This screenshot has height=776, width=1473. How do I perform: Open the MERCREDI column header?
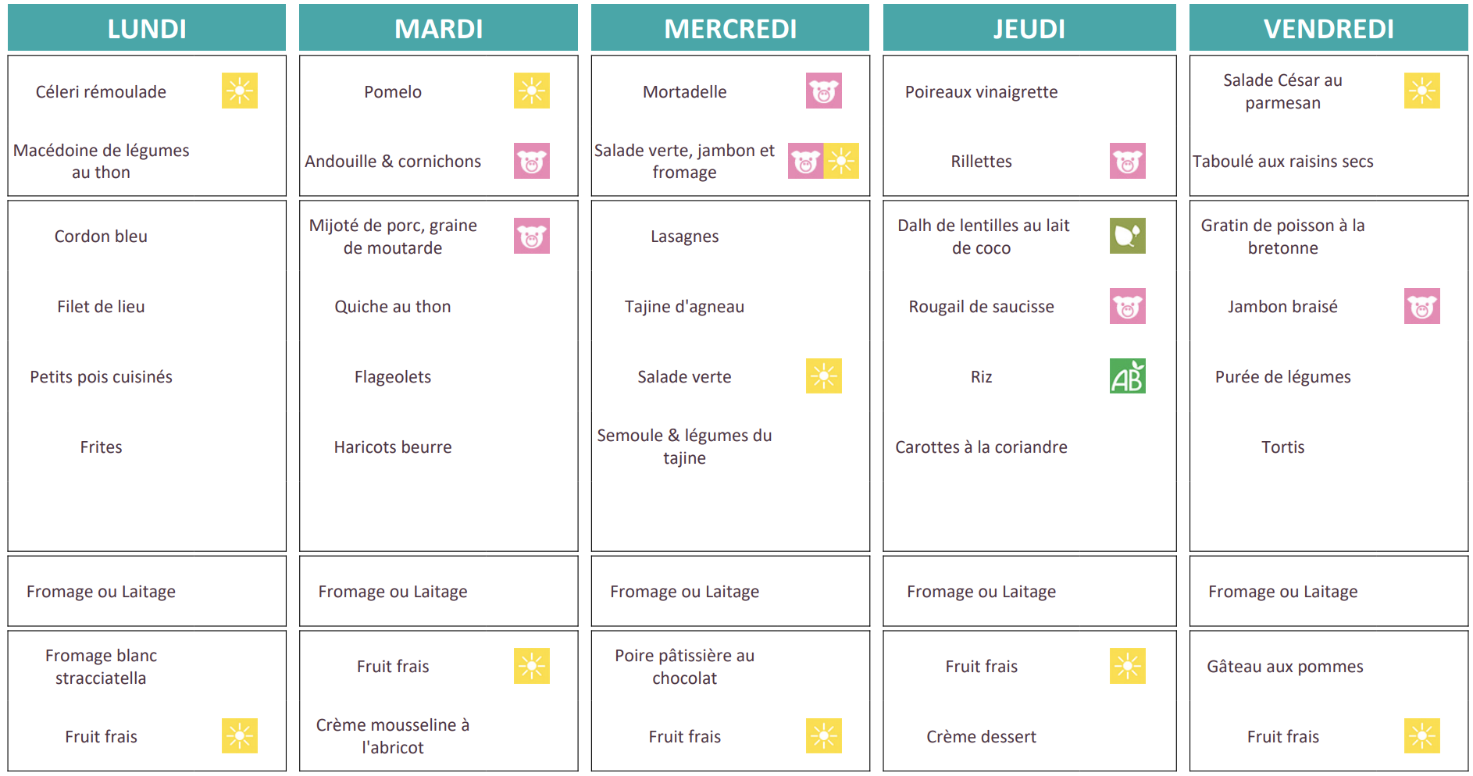[x=729, y=29]
